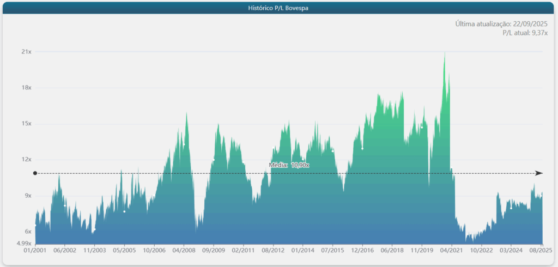Select the 08/2012 x-axis date label
This screenshot has width=558, height=267.
click(273, 251)
